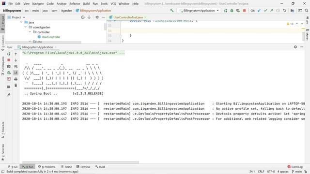Open the Problems tool window
This screenshot has width=310, height=174.
46,167
